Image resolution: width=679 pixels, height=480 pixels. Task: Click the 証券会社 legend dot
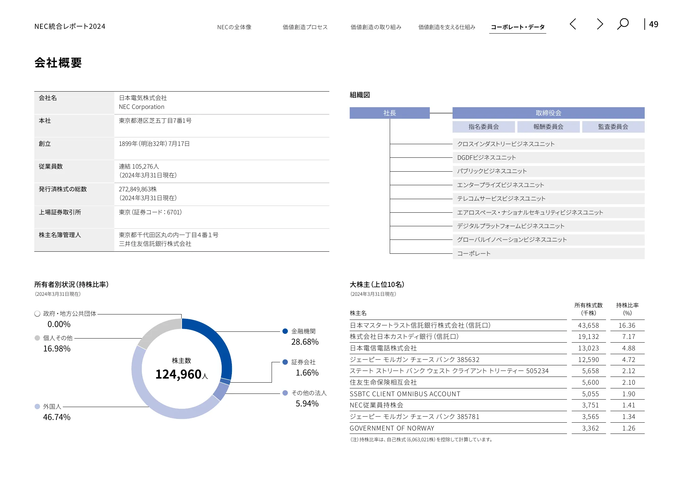tap(285, 362)
